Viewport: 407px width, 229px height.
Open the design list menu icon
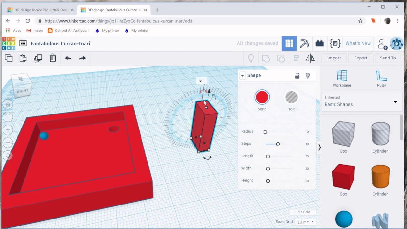(23, 43)
